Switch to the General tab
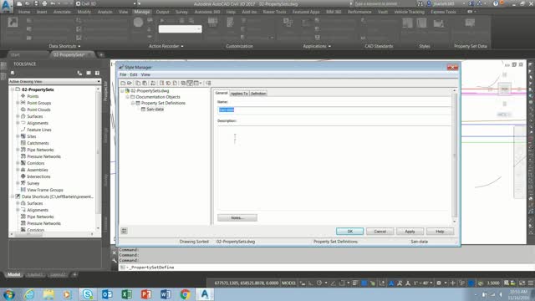The image size is (535, 301). [x=221, y=93]
